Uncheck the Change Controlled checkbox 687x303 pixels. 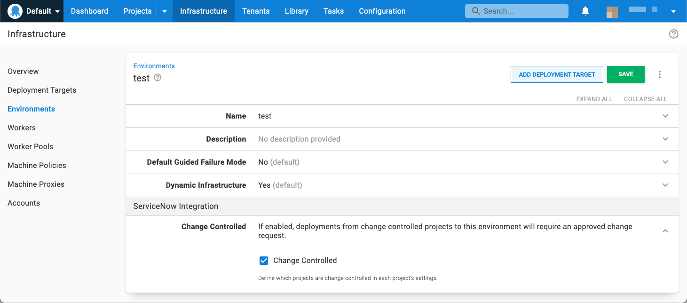click(263, 260)
